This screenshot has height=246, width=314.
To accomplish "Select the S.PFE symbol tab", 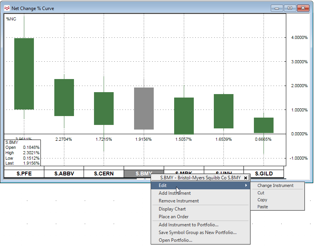I will pyautogui.click(x=24, y=174).
